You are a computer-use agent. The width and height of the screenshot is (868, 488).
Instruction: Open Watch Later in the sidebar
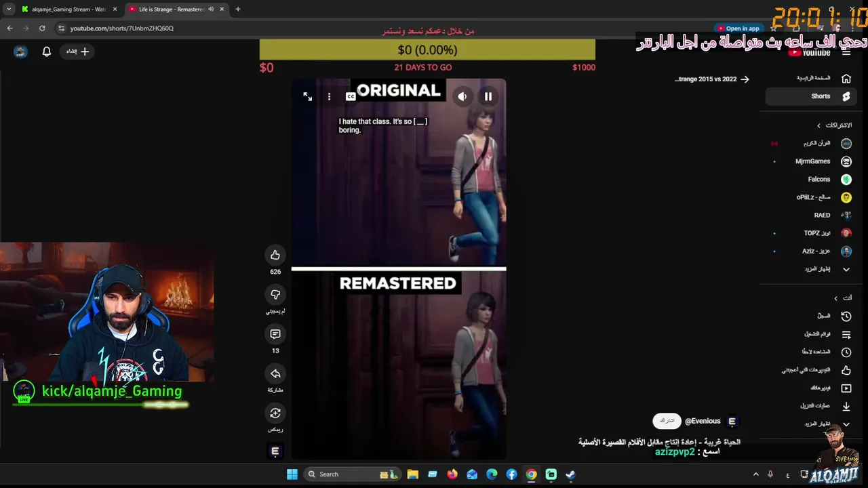(x=812, y=352)
